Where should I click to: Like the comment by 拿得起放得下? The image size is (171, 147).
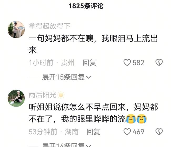[127, 62]
